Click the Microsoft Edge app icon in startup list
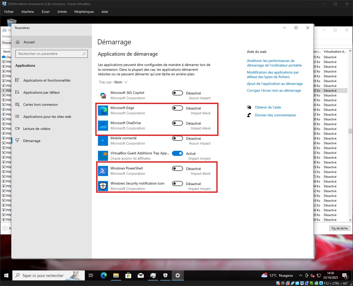Viewport: 353px width, 286px height. pos(103,111)
